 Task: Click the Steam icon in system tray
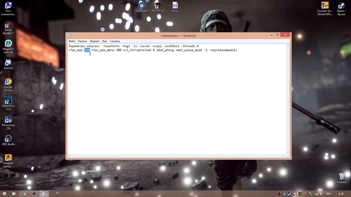point(290,194)
